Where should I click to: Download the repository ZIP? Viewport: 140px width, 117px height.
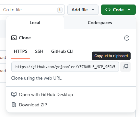pyautogui.click(x=29, y=105)
